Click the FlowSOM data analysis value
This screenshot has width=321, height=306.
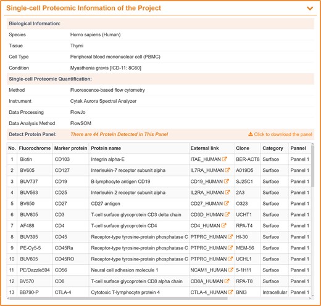[81, 123]
